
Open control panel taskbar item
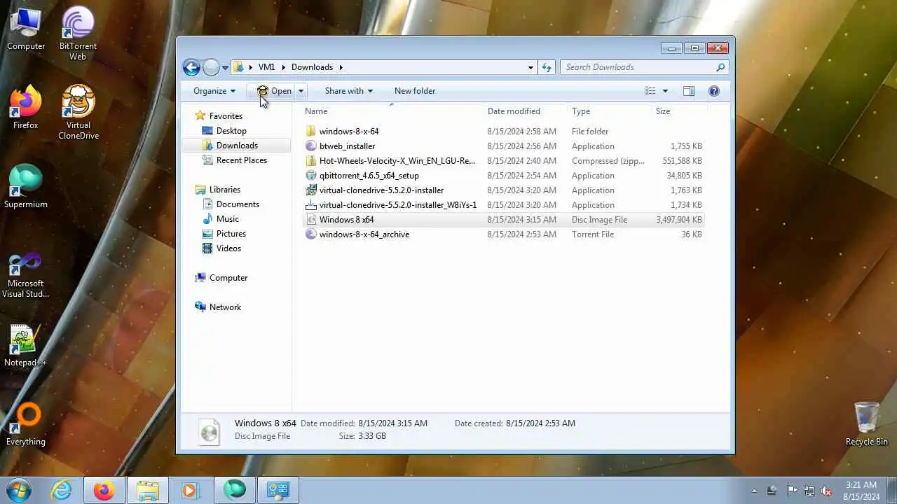point(278,490)
